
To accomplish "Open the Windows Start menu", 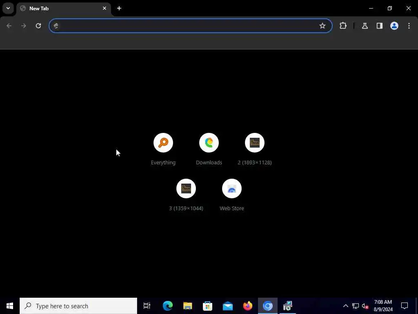I will [10, 306].
